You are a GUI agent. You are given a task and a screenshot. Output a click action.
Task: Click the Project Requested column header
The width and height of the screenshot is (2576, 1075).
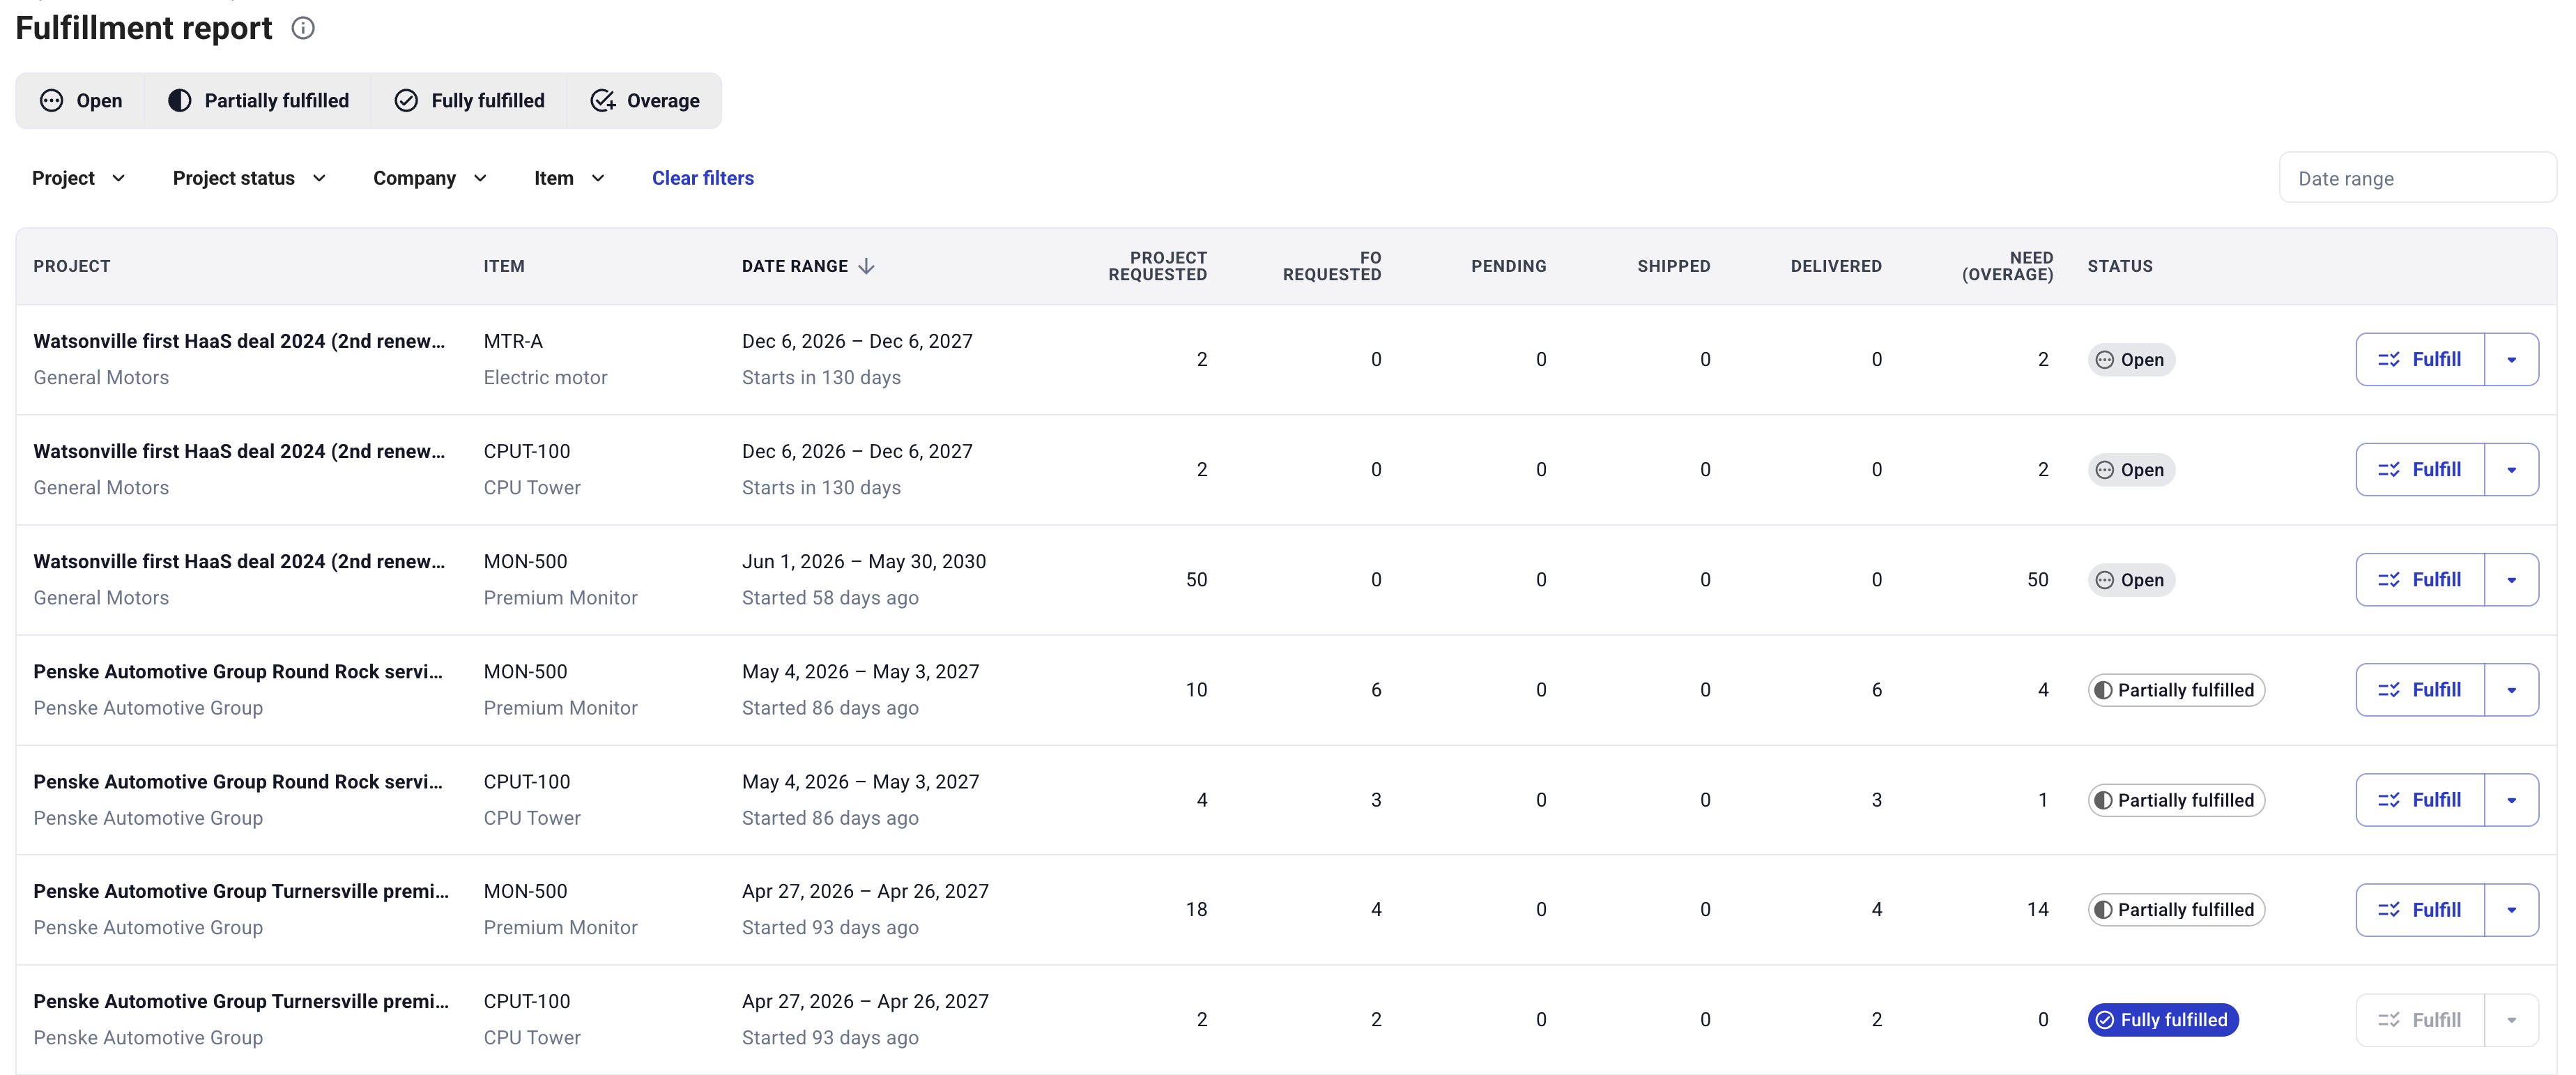1157,266
